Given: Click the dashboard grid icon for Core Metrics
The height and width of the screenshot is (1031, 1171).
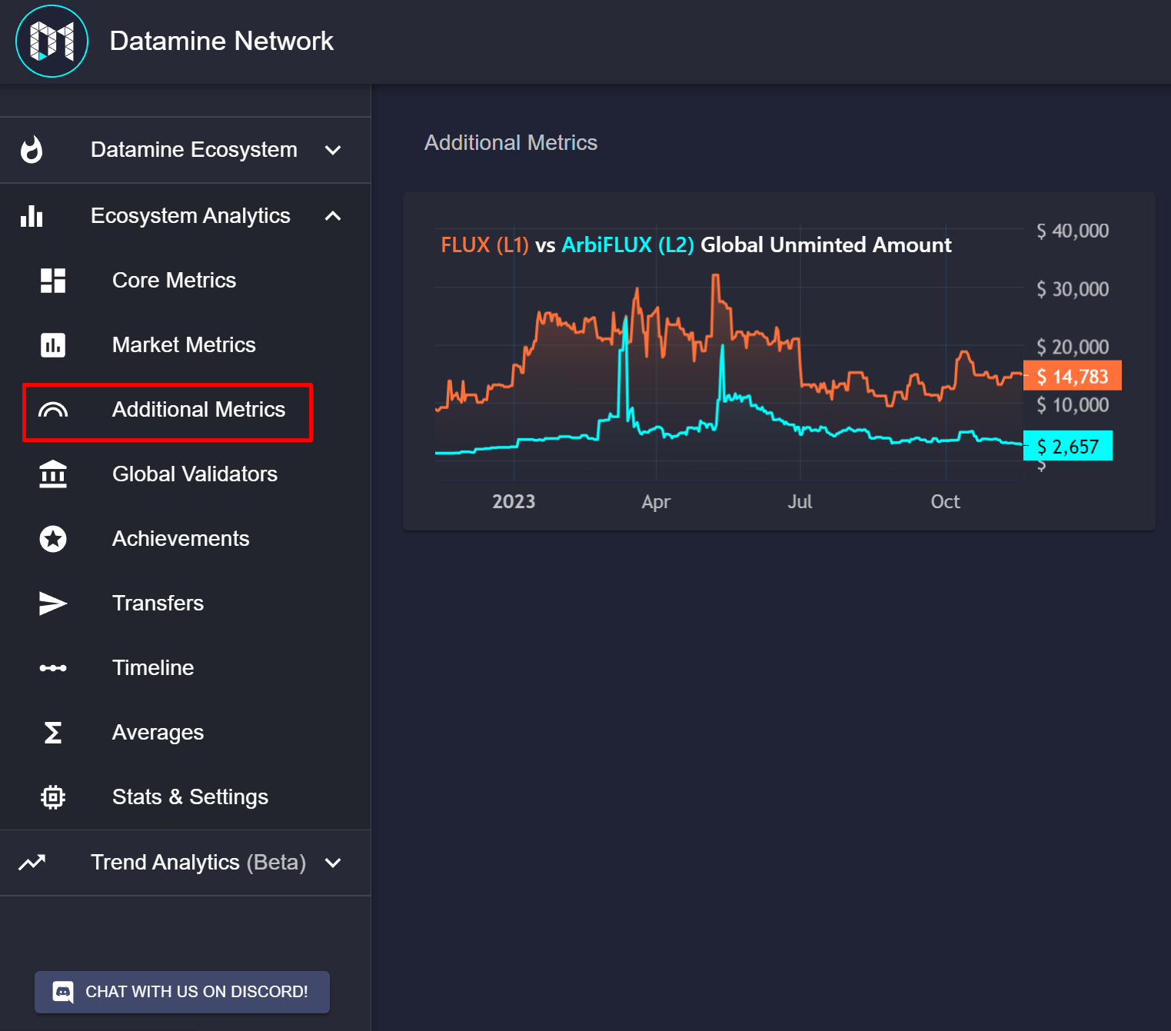Looking at the screenshot, I should click(53, 281).
